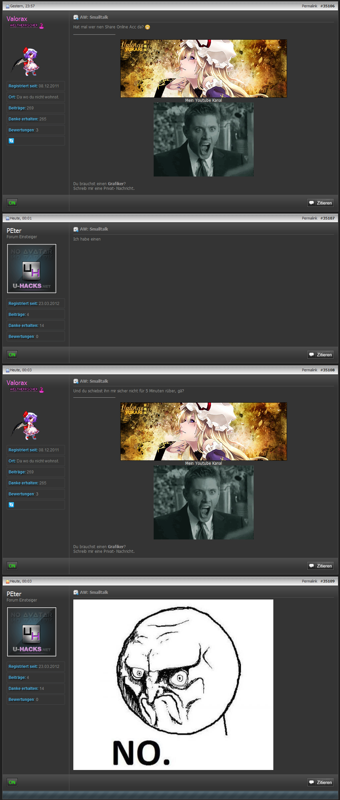The width and height of the screenshot is (340, 800).
Task: Click PEter's U-Hacks avatar in post #35109
Action: point(32,632)
